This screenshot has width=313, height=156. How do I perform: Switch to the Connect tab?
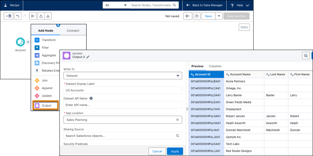pos(73,31)
